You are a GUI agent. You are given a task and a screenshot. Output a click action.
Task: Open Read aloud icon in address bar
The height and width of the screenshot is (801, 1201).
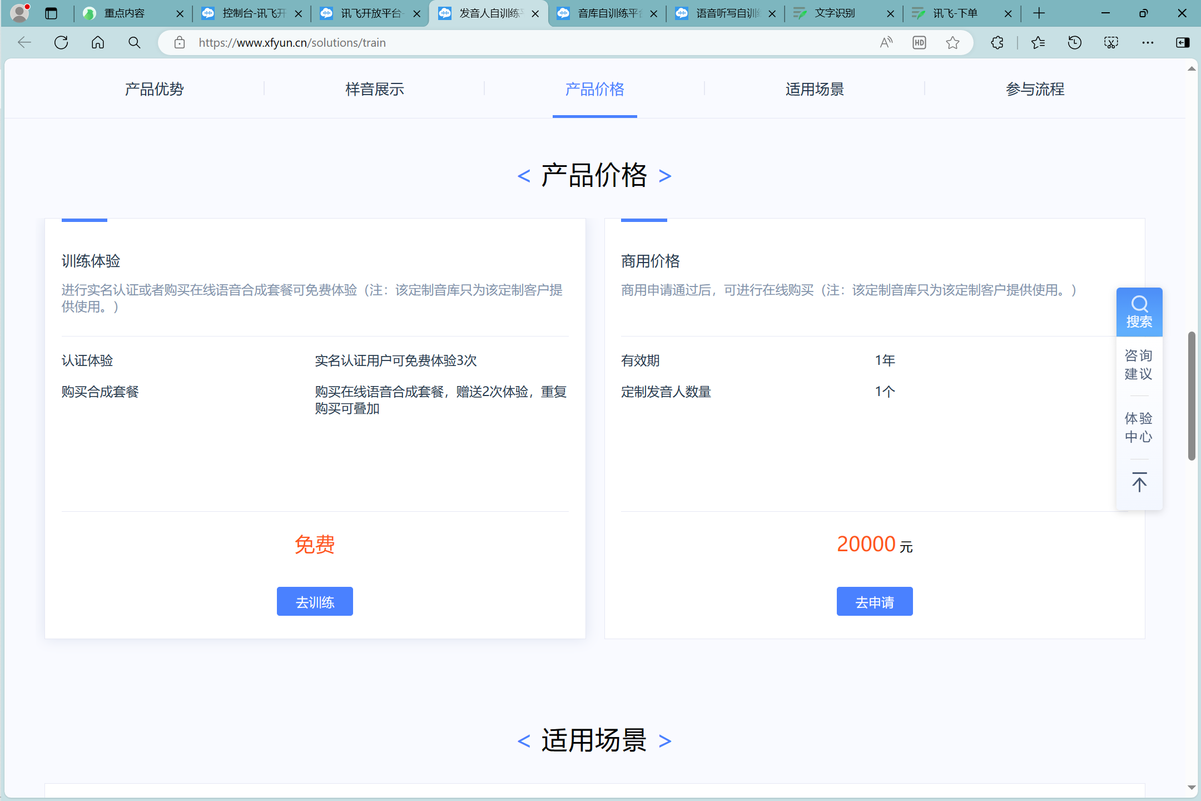(886, 43)
